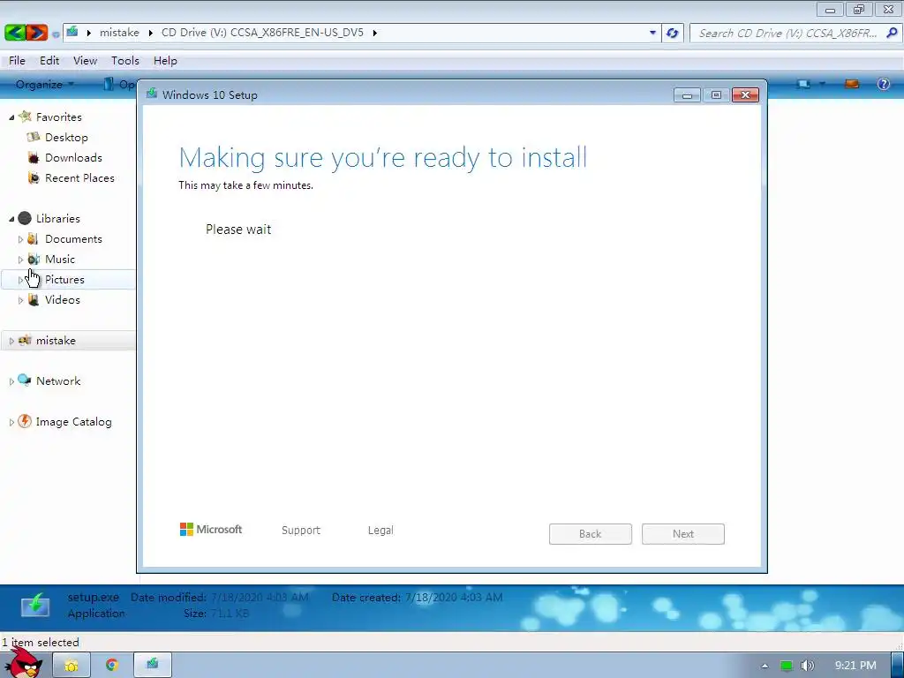Select the Desktop icon in Favorites
Viewport: 904px width, 678px height.
click(x=34, y=137)
